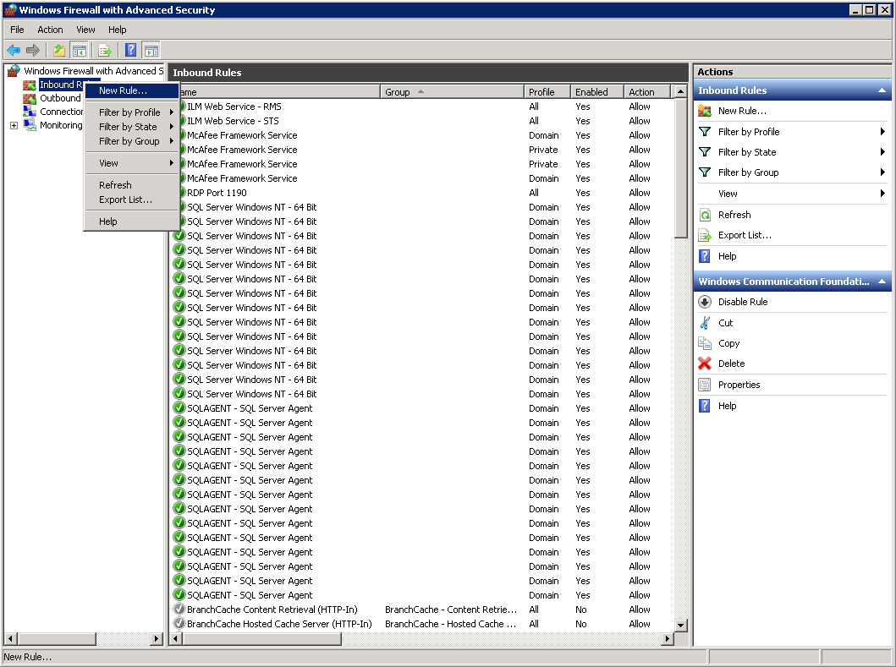
Task: Click Export List in the Actions pane
Action: pos(745,235)
